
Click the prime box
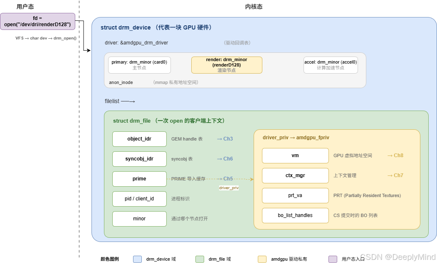(139, 179)
